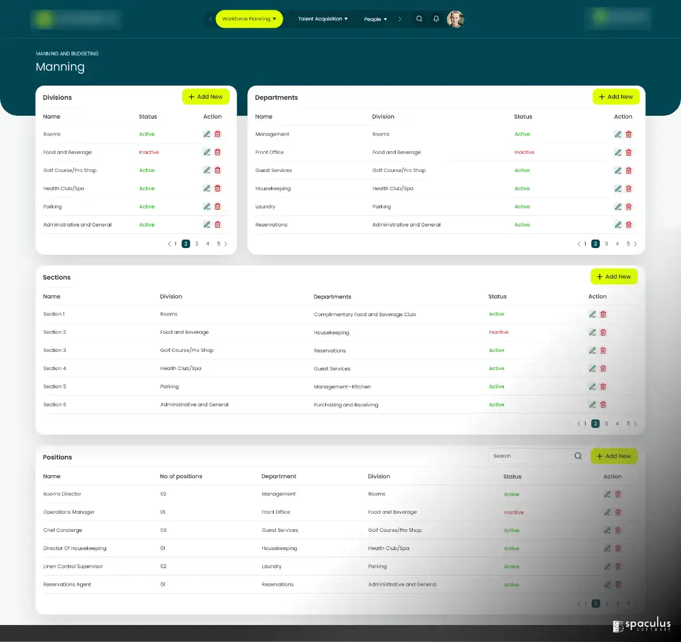Go to next page in Sections pagination
681x642 pixels.
635,423
